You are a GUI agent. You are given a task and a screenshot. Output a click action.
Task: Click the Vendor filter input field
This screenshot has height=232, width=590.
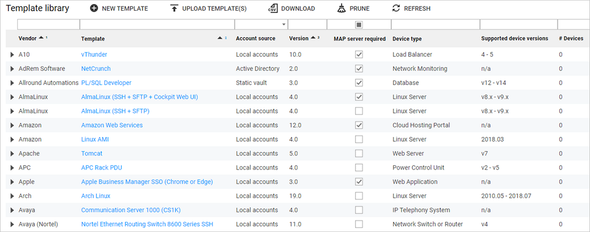pos(48,24)
